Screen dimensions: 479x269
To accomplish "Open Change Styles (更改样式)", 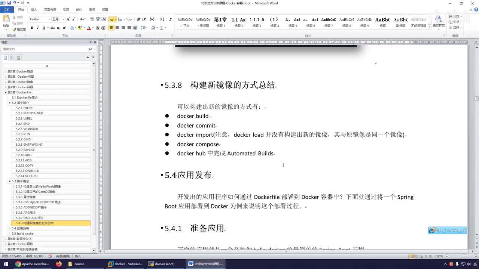I will 439,21.
